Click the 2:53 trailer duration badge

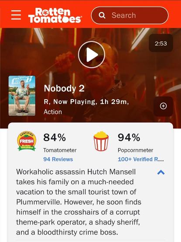pos(161,43)
